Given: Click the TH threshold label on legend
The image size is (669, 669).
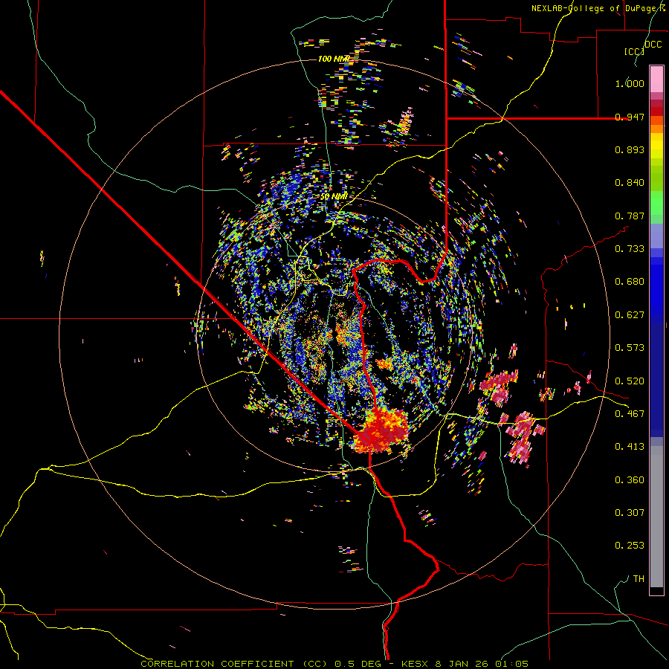Looking at the screenshot, I should 639,579.
